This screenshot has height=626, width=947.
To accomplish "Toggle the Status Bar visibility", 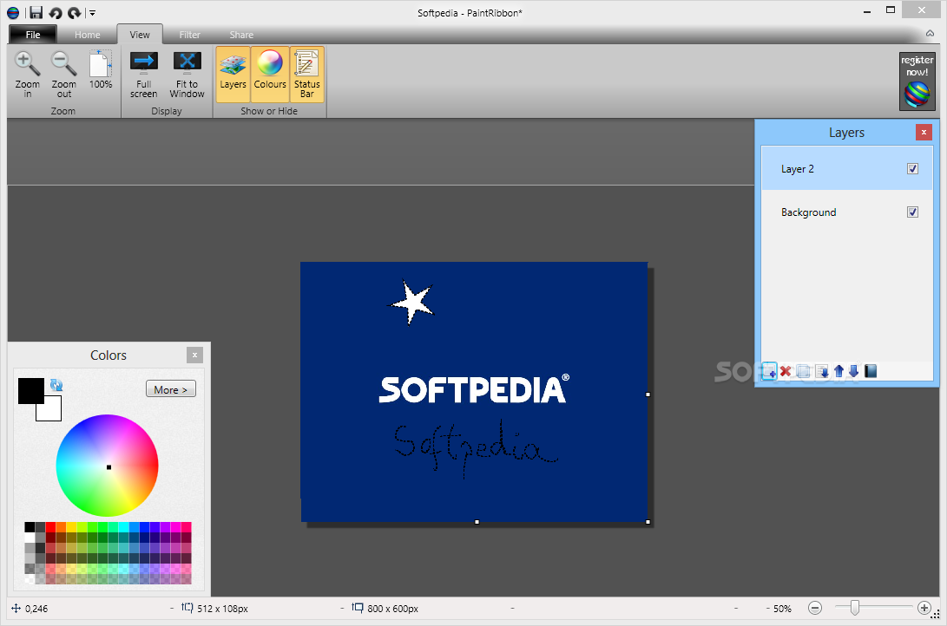I will [x=306, y=75].
